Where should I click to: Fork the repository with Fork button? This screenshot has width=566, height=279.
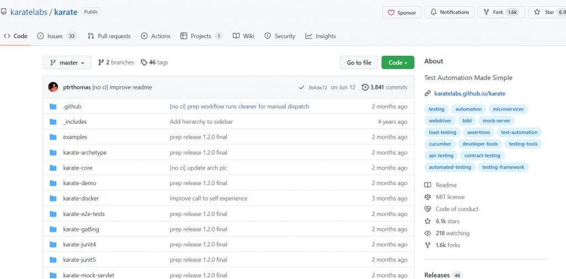(501, 12)
